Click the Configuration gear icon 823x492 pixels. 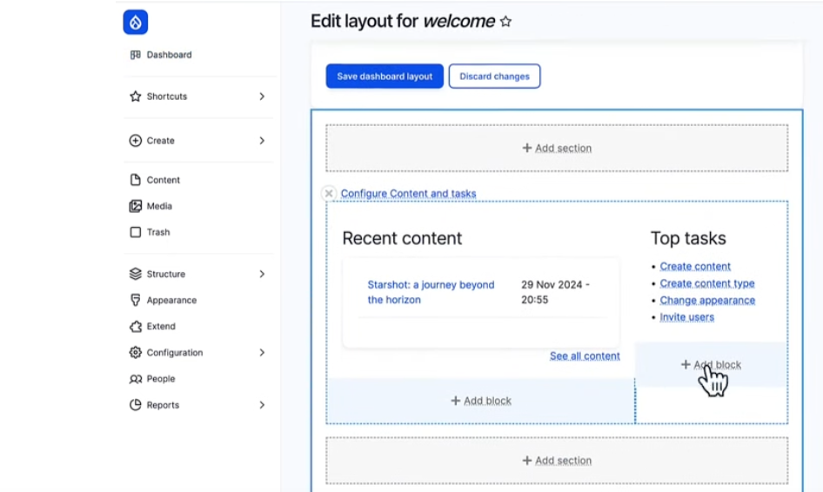[136, 352]
